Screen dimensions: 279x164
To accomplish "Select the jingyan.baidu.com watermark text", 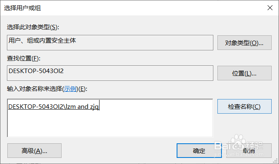I will [x=239, y=154].
